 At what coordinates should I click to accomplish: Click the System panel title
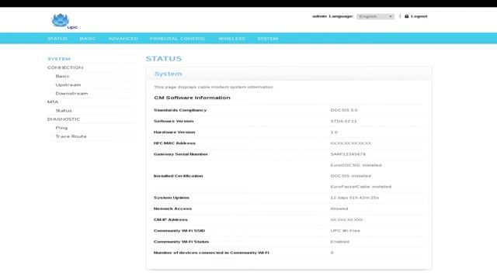click(x=168, y=74)
